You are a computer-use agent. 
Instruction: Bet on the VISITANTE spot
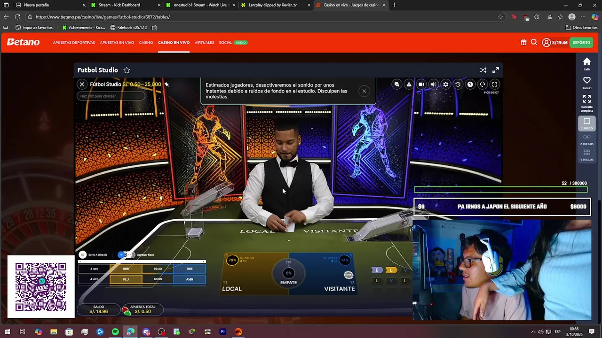click(x=329, y=274)
